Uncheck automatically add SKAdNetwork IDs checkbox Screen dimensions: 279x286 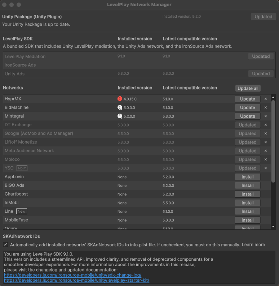pyautogui.click(x=5, y=245)
